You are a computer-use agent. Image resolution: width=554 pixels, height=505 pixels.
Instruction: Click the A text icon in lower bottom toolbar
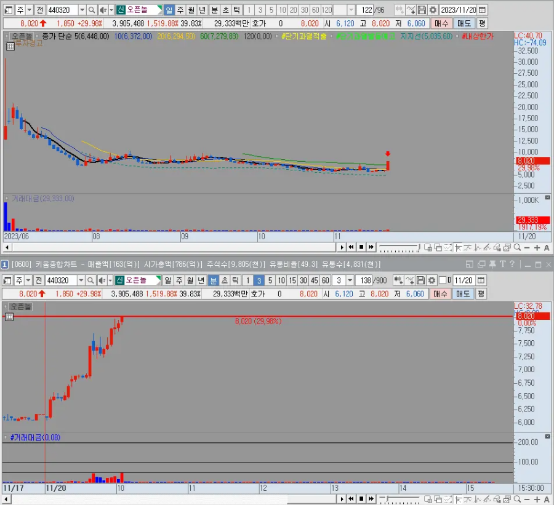[547, 499]
